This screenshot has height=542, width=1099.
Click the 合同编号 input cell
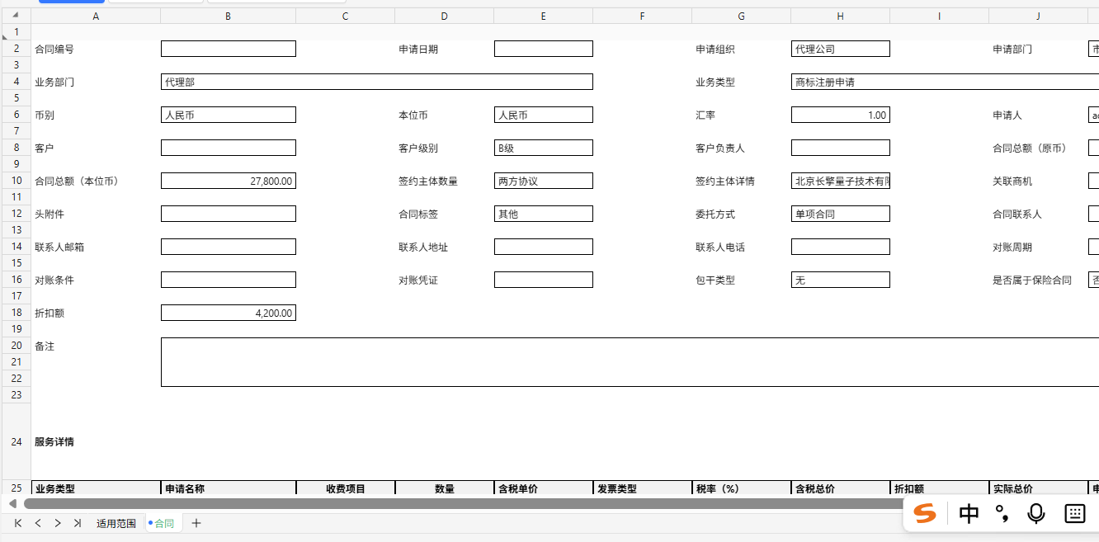229,49
